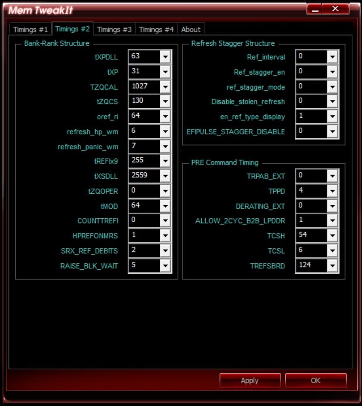Expand the Ref_stagger_en dropdown
This screenshot has width=362, height=406.
332,72
